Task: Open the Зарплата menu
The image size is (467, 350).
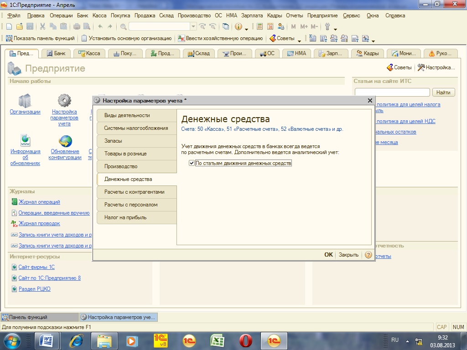Action: pos(252,15)
